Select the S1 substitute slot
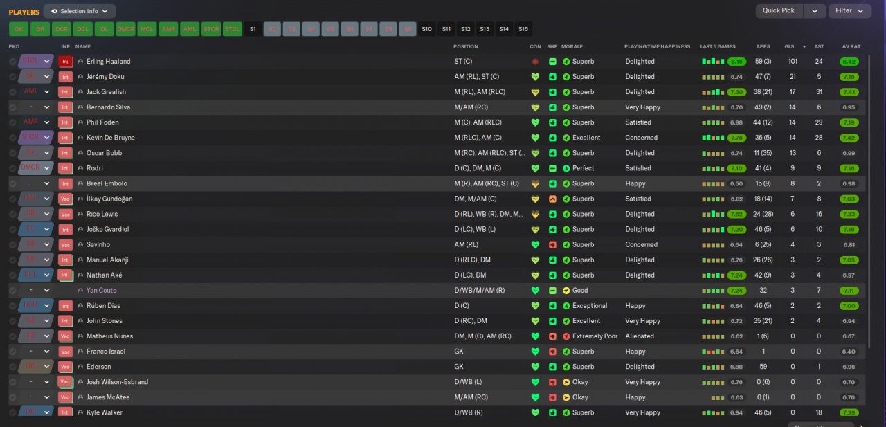 253,29
